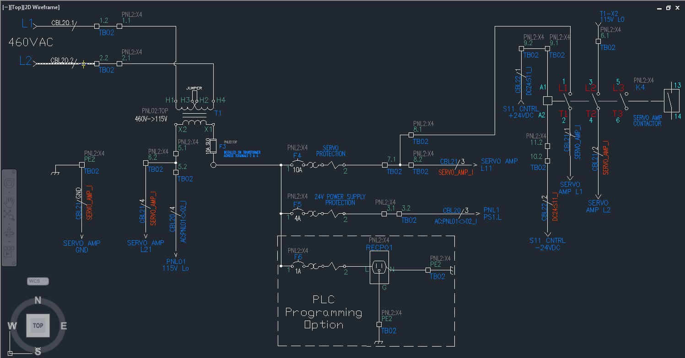The image size is (685, 358).
Task: Expand the Orbit tool flyout arrow
Action: [9, 241]
